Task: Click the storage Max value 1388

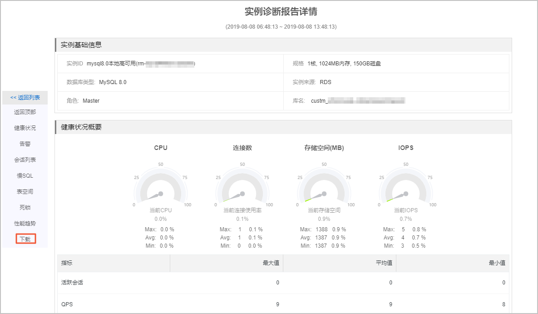Action: tap(322, 229)
